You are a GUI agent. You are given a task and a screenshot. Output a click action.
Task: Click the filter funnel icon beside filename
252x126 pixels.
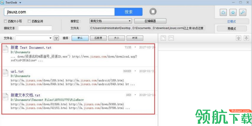point(56,38)
